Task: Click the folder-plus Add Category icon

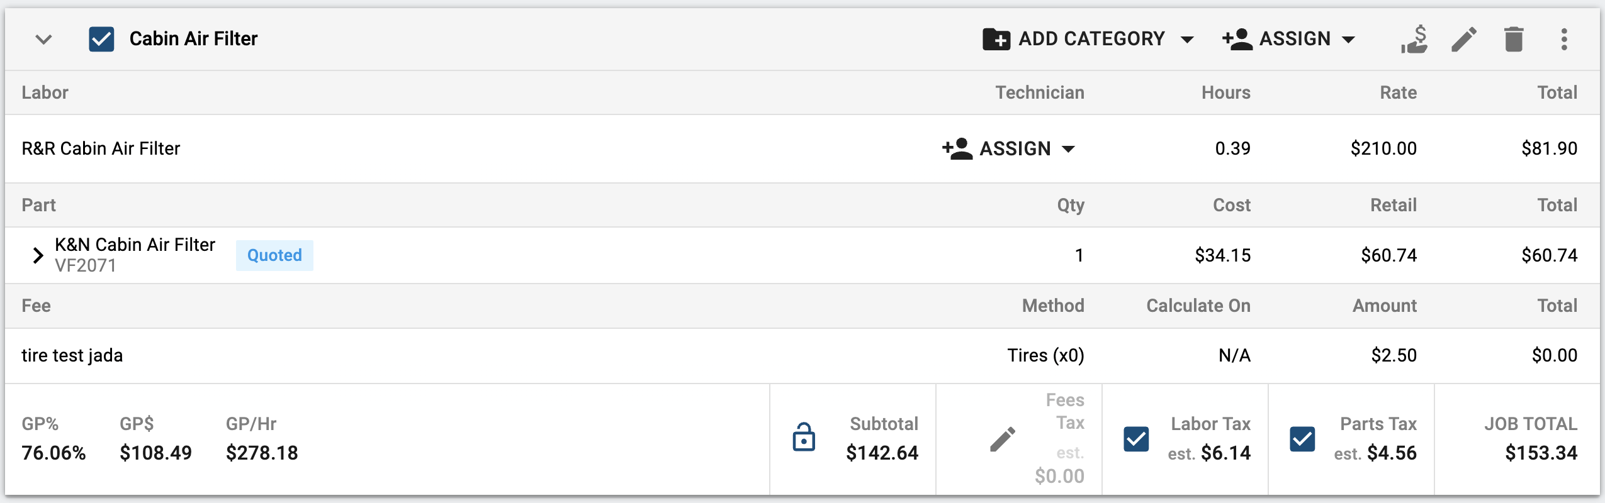Action: tap(996, 39)
